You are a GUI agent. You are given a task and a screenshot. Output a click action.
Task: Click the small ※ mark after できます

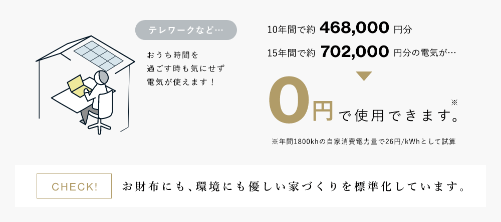coord(455,102)
